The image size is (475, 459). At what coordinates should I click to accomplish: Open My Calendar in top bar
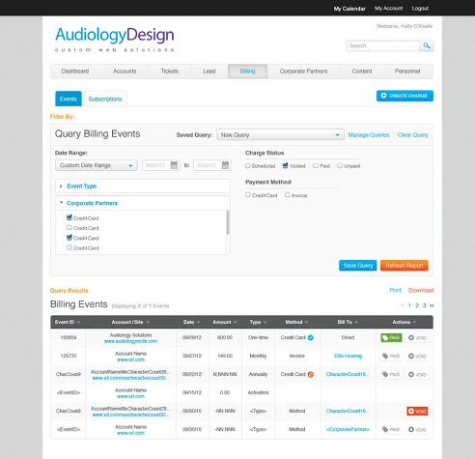click(x=349, y=9)
